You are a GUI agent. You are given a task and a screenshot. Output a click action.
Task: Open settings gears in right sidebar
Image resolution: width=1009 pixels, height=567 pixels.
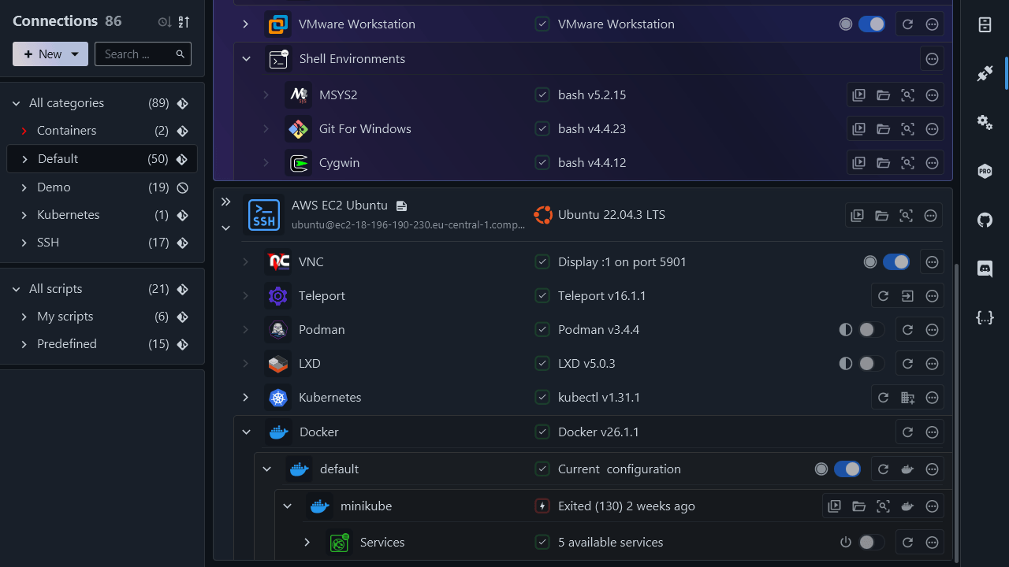pyautogui.click(x=985, y=122)
